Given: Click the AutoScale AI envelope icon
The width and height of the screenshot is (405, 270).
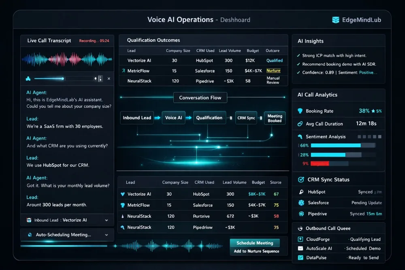Looking at the screenshot, I should [x=301, y=248].
